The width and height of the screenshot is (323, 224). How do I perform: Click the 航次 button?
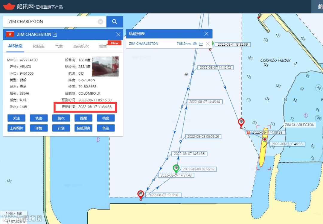pos(61,118)
